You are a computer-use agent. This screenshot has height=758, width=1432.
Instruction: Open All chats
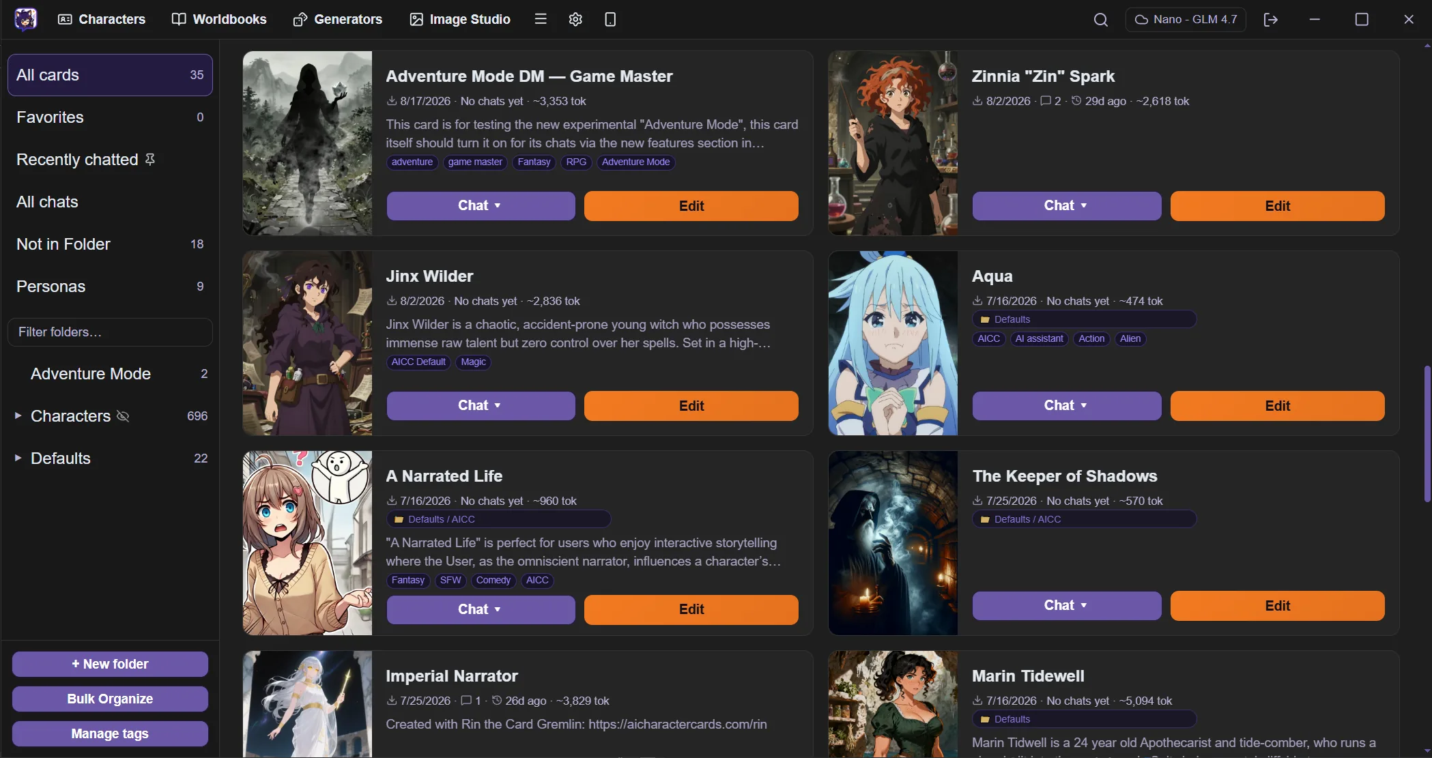[x=110, y=202]
